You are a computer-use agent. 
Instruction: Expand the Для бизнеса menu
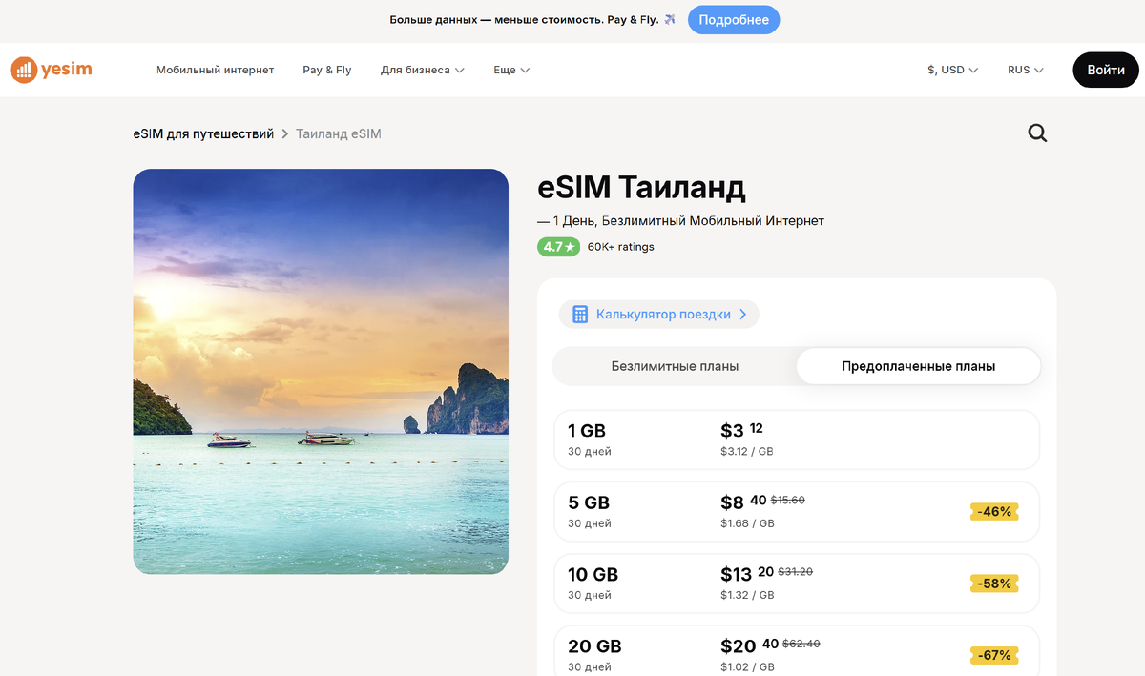click(x=422, y=70)
